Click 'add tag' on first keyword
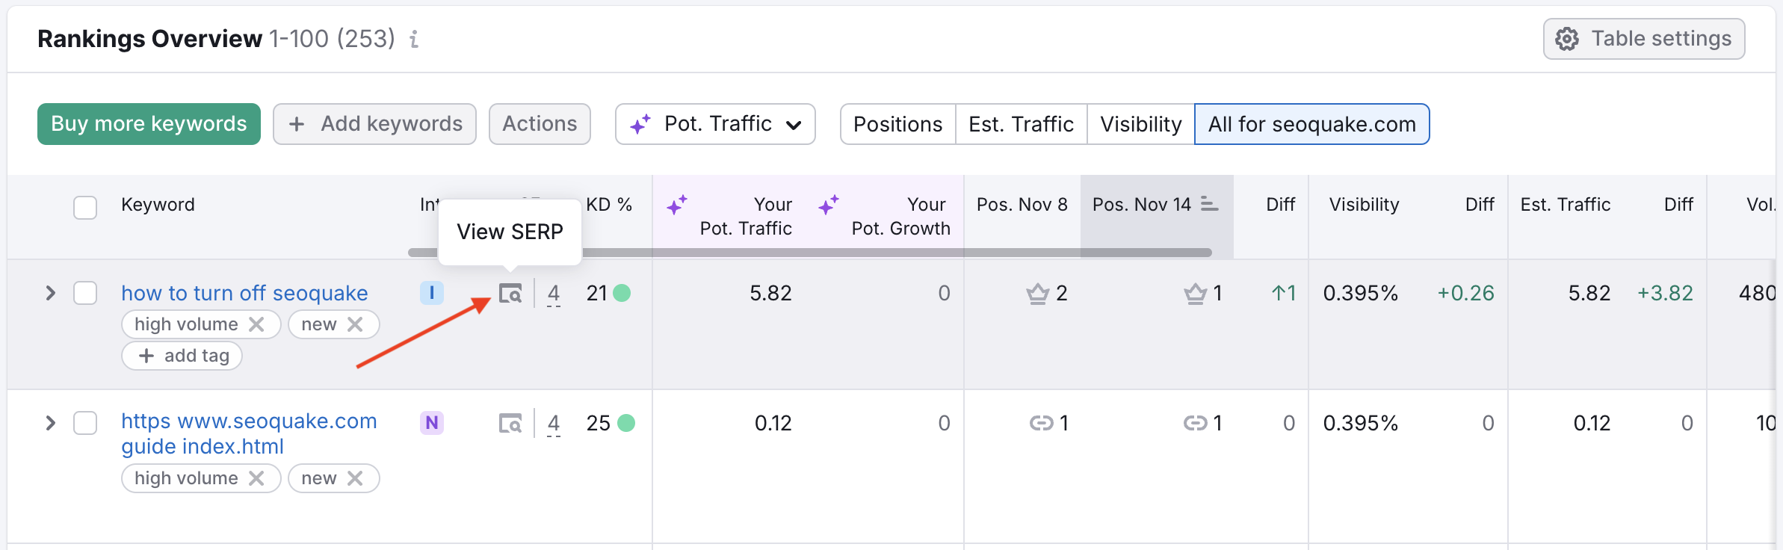This screenshot has width=1783, height=550. pyautogui.click(x=182, y=356)
